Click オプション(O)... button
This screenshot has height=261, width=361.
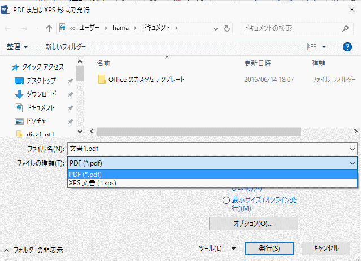point(254,224)
